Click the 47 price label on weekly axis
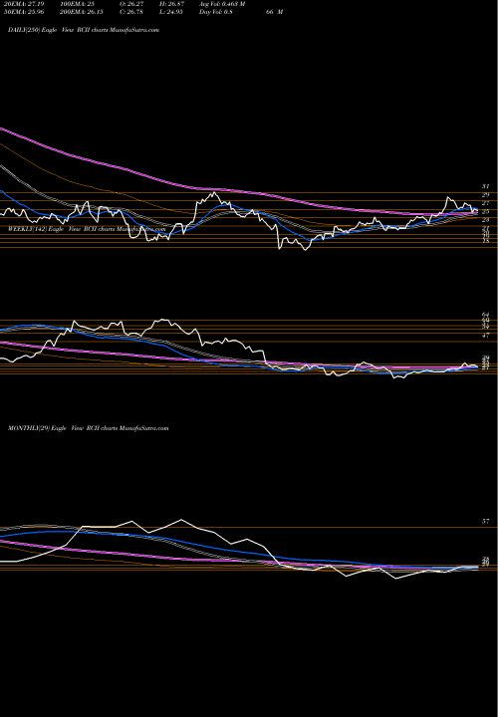Image resolution: width=498 pixels, height=717 pixels. point(486,336)
